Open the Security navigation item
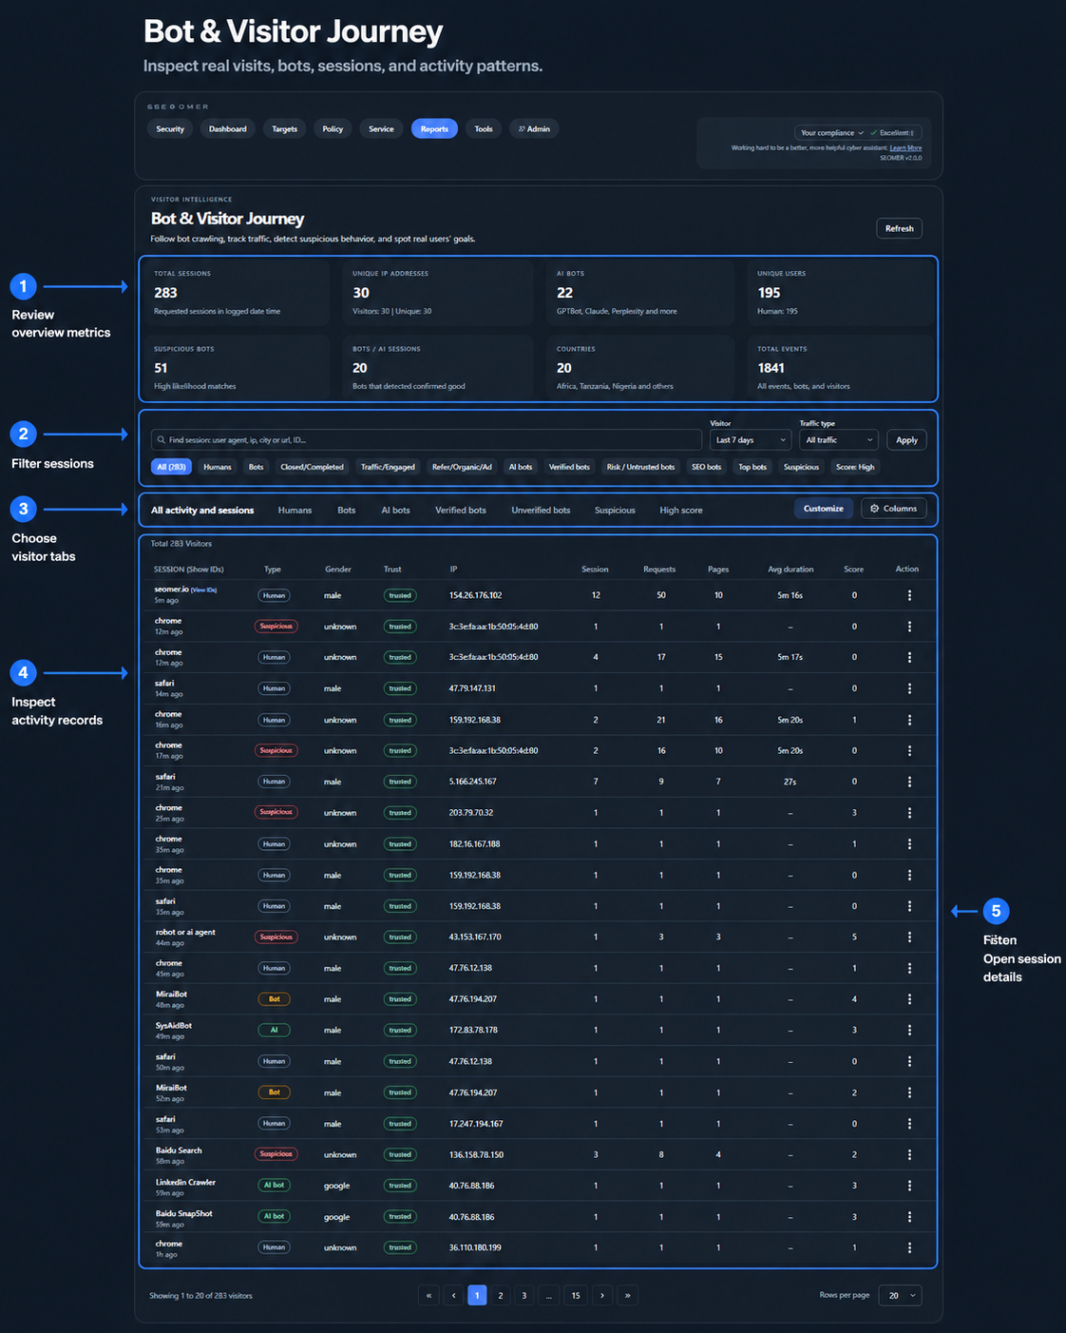 pyautogui.click(x=170, y=129)
